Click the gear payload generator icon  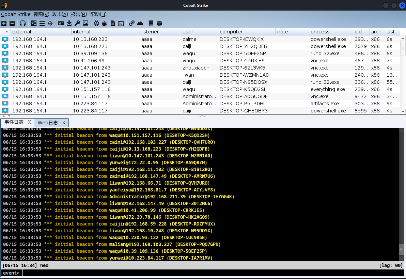pyautogui.click(x=96, y=23)
